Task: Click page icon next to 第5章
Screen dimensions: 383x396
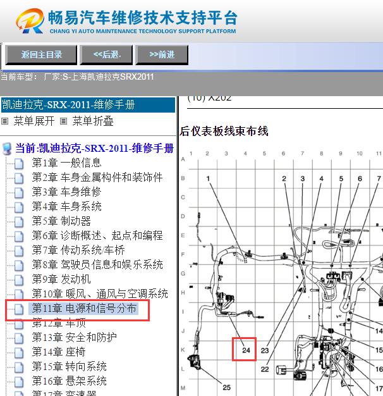Action: point(19,222)
